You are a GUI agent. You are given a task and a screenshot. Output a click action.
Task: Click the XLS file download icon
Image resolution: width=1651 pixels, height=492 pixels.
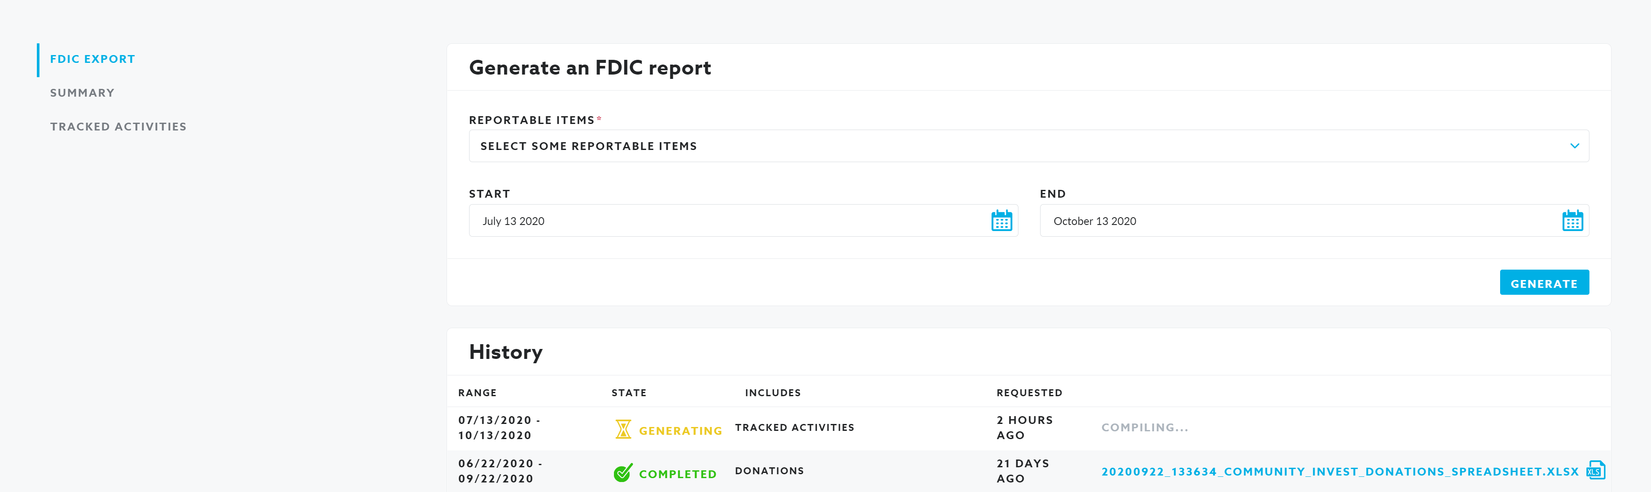pos(1595,470)
